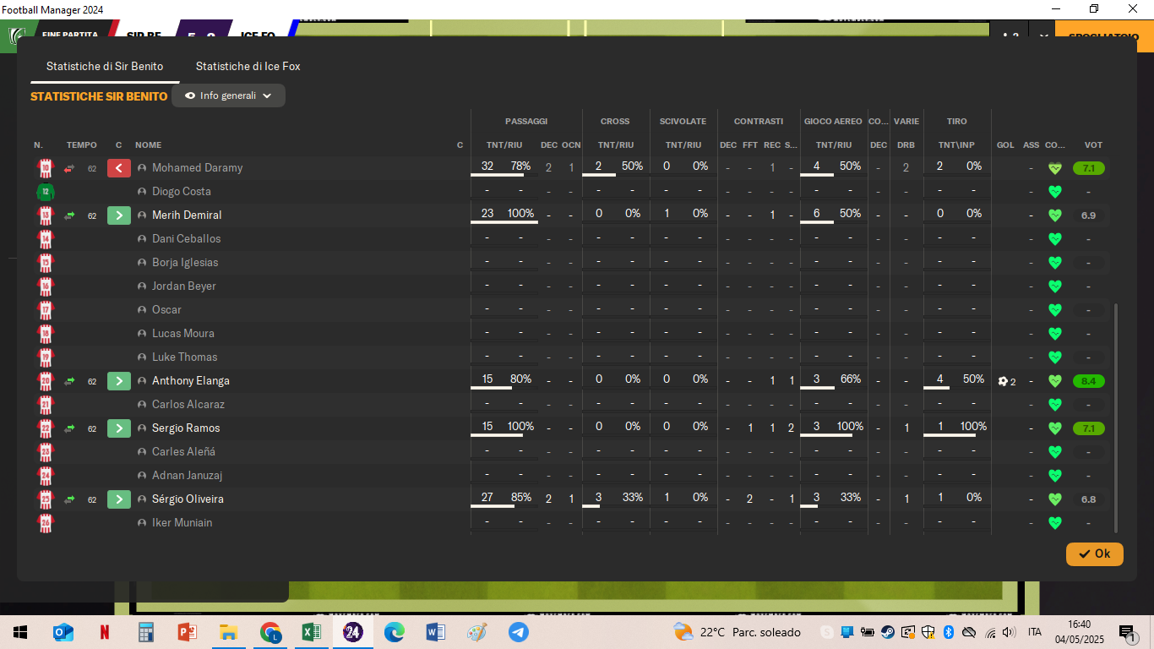
Task: Click the green substituted-on arrow for Merih Demiral
Action: pyautogui.click(x=119, y=215)
